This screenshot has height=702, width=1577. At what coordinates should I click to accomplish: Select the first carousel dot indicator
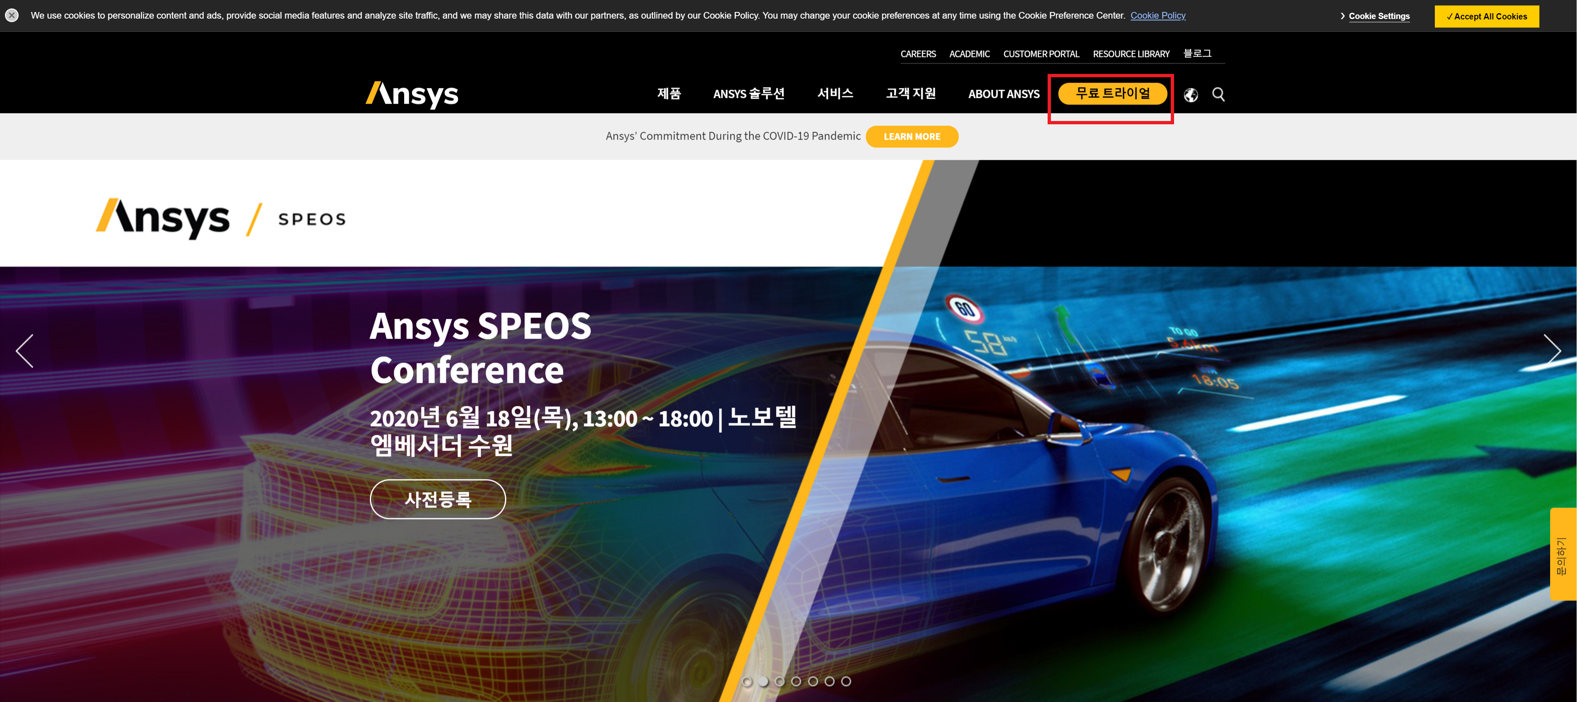click(x=746, y=681)
